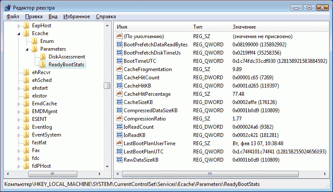Select the IoReadCount DWORD icon

[119, 127]
